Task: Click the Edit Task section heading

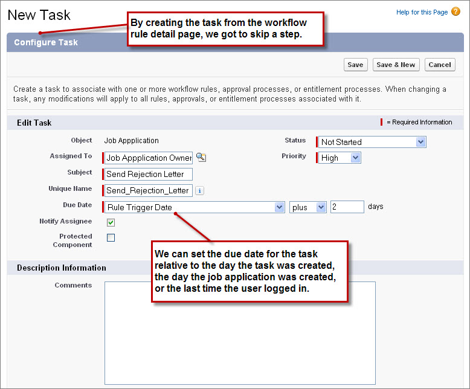Action: 34,123
